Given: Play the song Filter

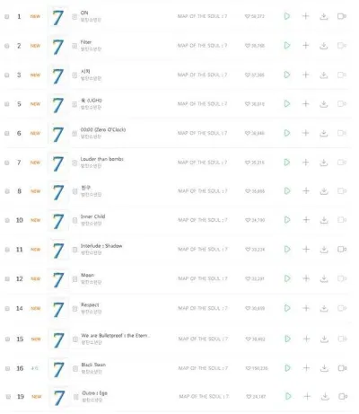Looking at the screenshot, I should pos(287,46).
